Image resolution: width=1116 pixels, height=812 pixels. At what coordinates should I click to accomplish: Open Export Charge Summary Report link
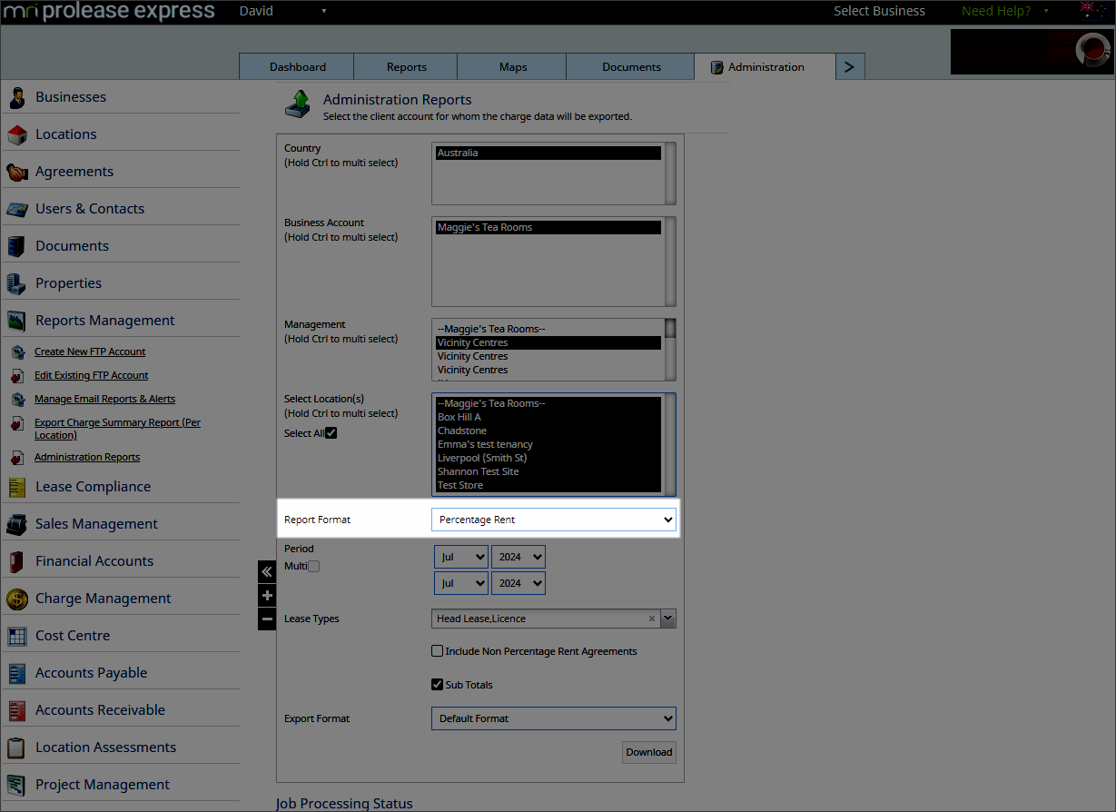(x=117, y=429)
